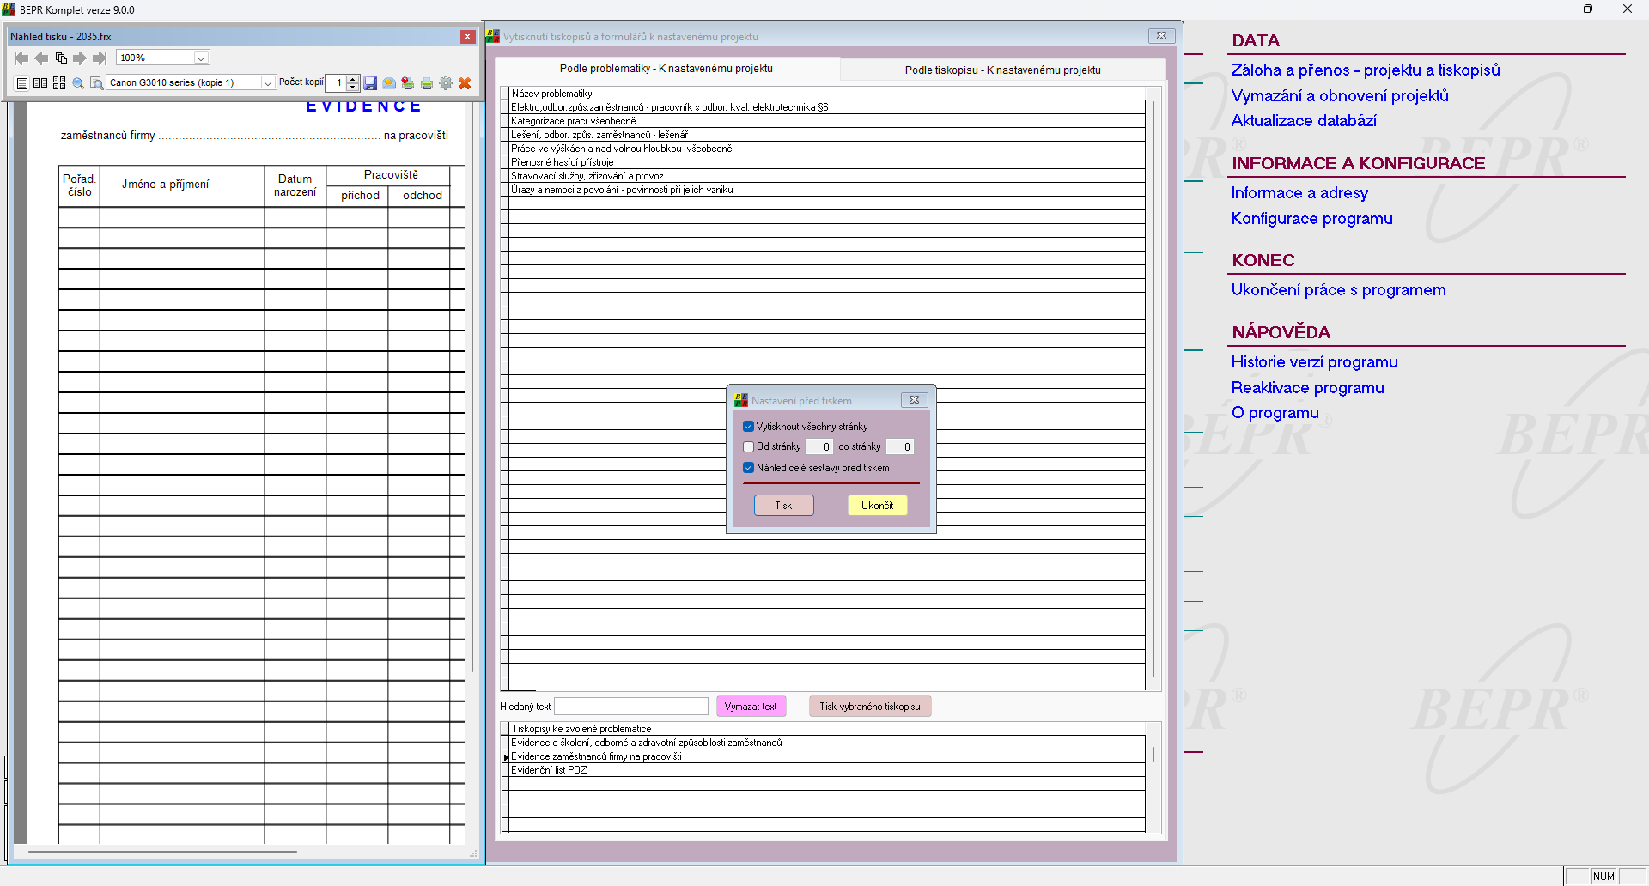Viewport: 1649px width, 886px height.
Task: Select four-page view layout icon
Action: point(59,83)
